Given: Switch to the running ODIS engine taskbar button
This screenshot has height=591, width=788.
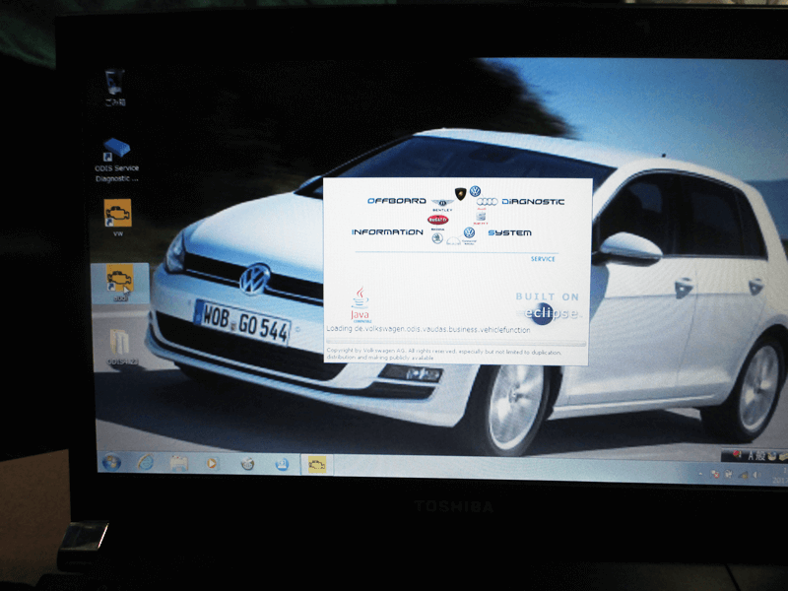Looking at the screenshot, I should 317,464.
